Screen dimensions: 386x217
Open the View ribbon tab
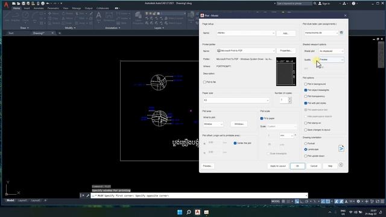pos(66,8)
